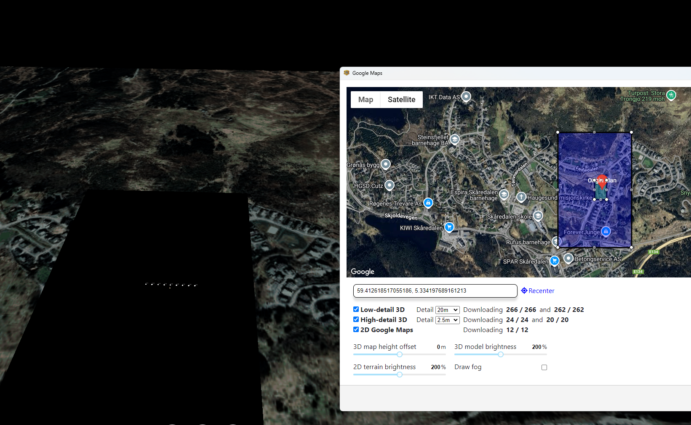The image size is (691, 425).
Task: Click the HGSD Cutz map pin
Action: point(390,185)
